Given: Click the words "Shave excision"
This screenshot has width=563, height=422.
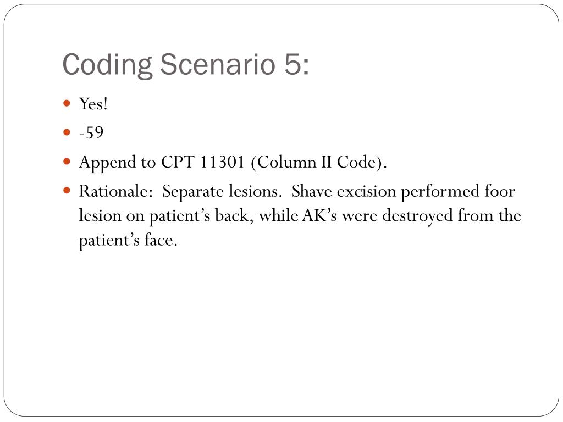Looking at the screenshot, I should pyautogui.click(x=344, y=191).
